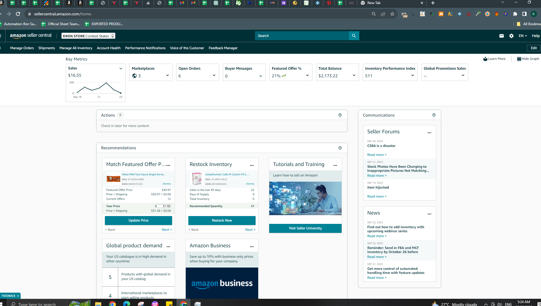541x306 pixels.
Task: Click the orange JS extension icon
Action: (441, 14)
